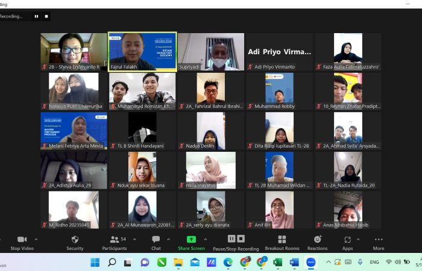Screen dimensions: 422x271
Task: Click the Stop Video camera icon
Action: [x=22, y=240]
